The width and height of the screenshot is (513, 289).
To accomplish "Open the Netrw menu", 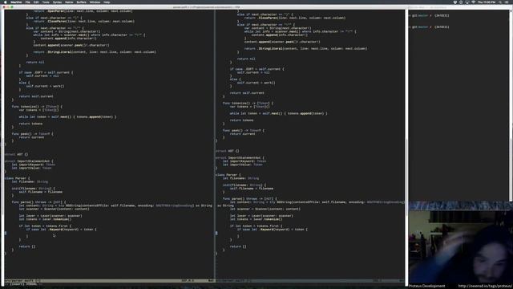I will (69, 2).
